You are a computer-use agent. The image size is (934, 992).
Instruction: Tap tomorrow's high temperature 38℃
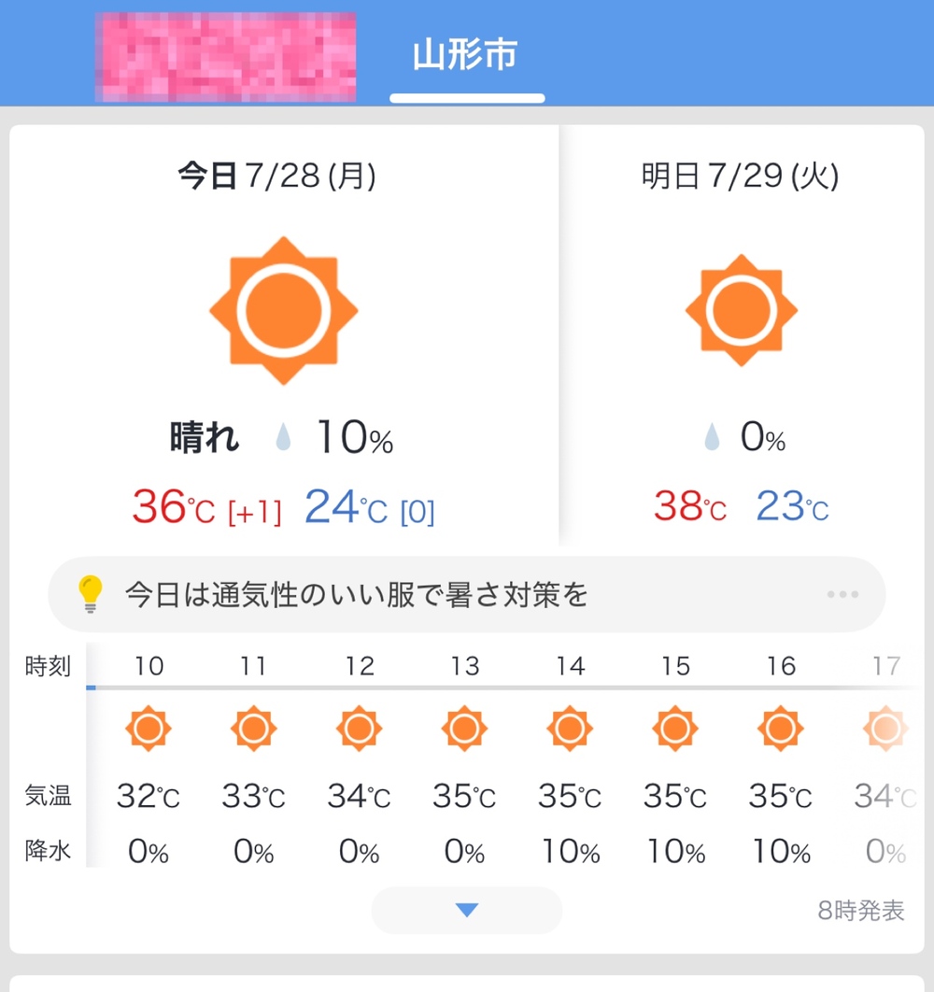tap(690, 506)
